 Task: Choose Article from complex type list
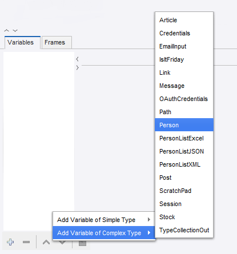click(x=184, y=20)
